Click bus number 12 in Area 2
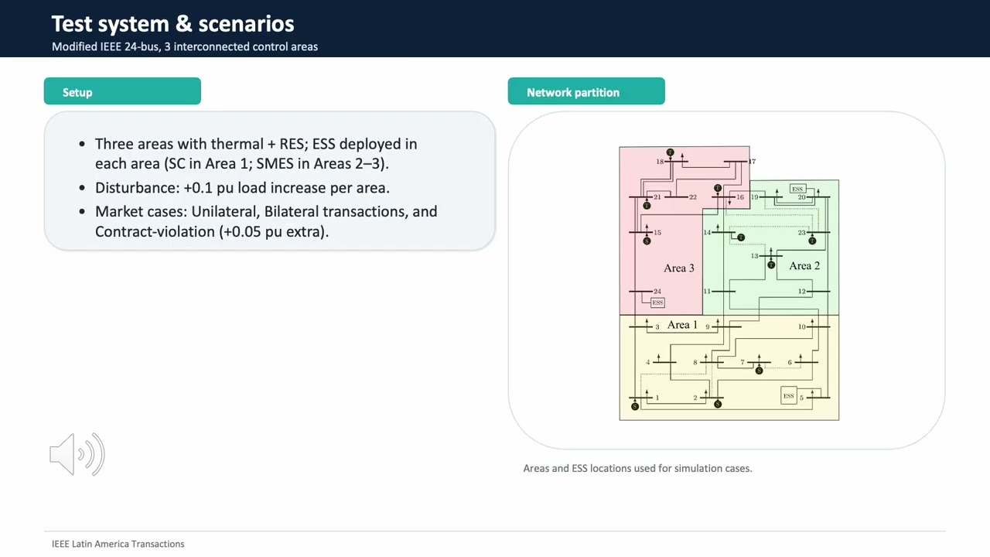990x557 pixels. [x=801, y=292]
